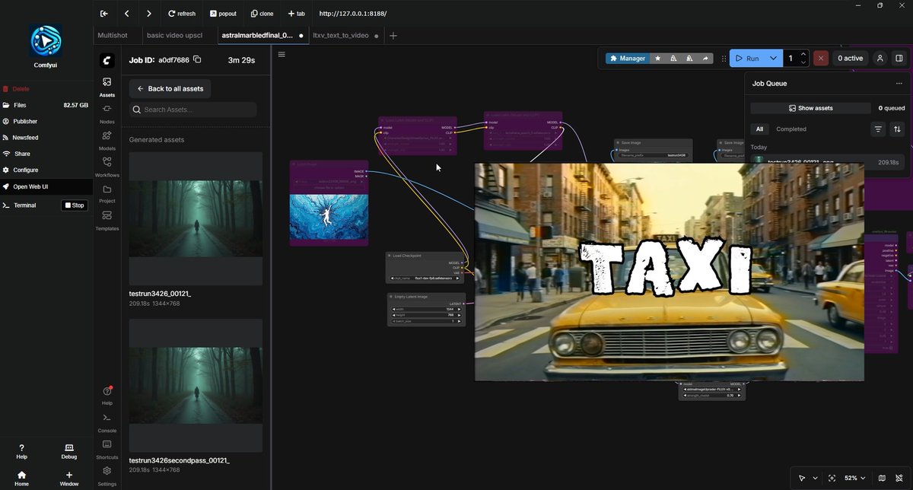Click the + tab button
The width and height of the screenshot is (913, 490).
[x=297, y=14]
